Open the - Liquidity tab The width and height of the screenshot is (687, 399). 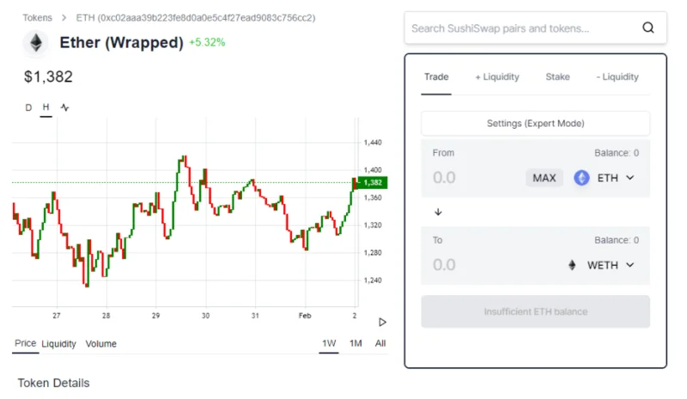click(617, 76)
